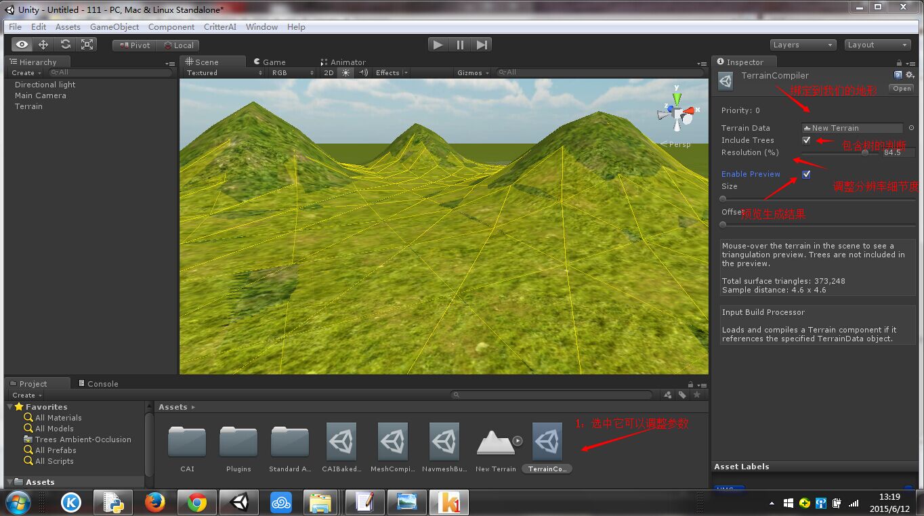The height and width of the screenshot is (516, 924).
Task: Click the Open button in Inspector
Action: (902, 89)
